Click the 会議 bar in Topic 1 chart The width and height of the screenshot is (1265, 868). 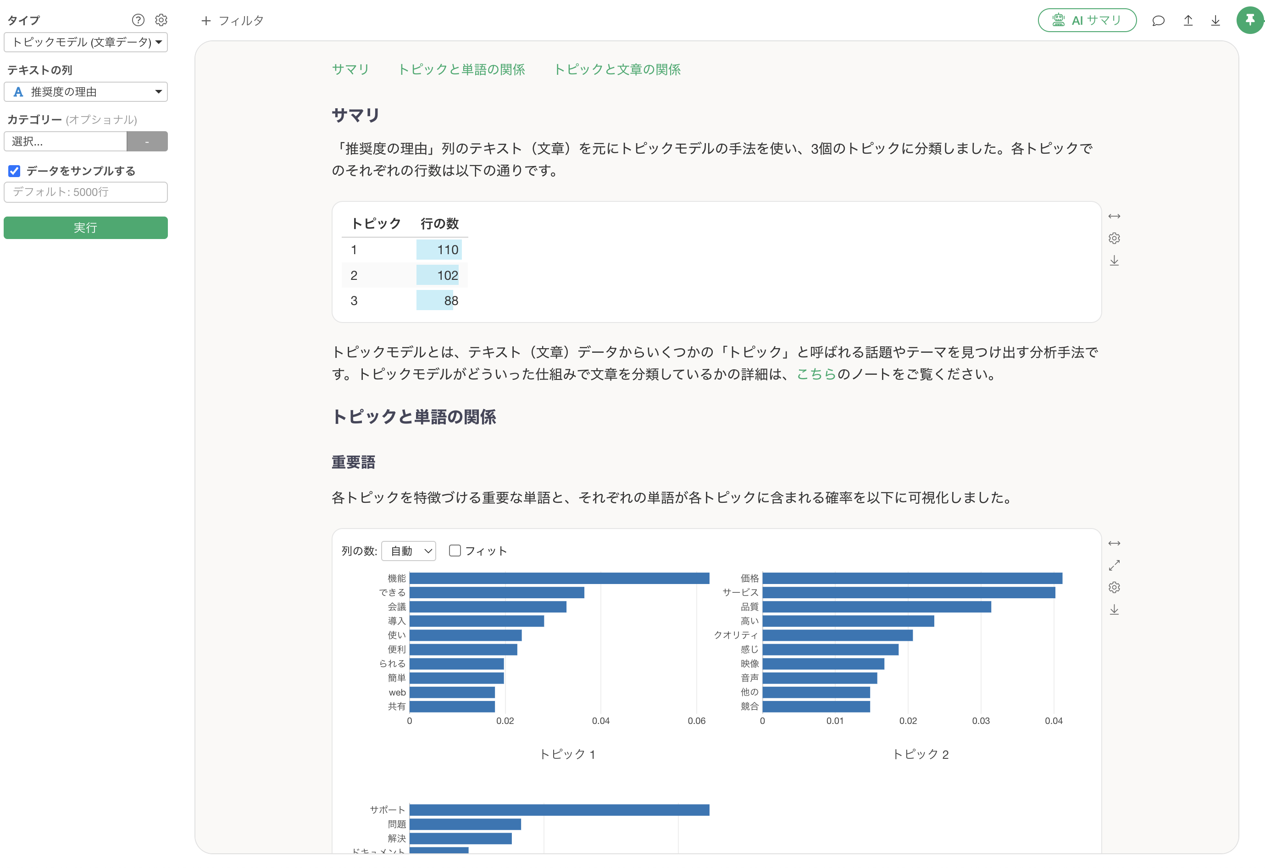[488, 606]
